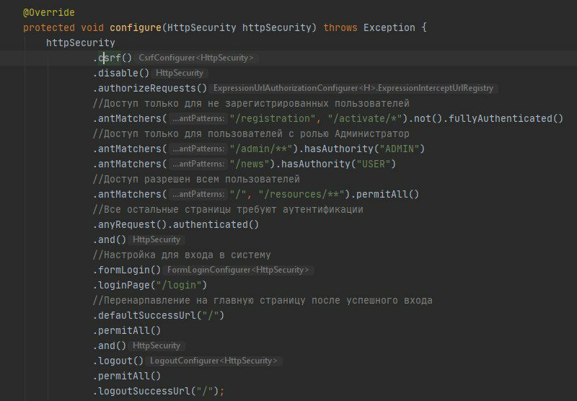Click the "/news" string literal

250,164
